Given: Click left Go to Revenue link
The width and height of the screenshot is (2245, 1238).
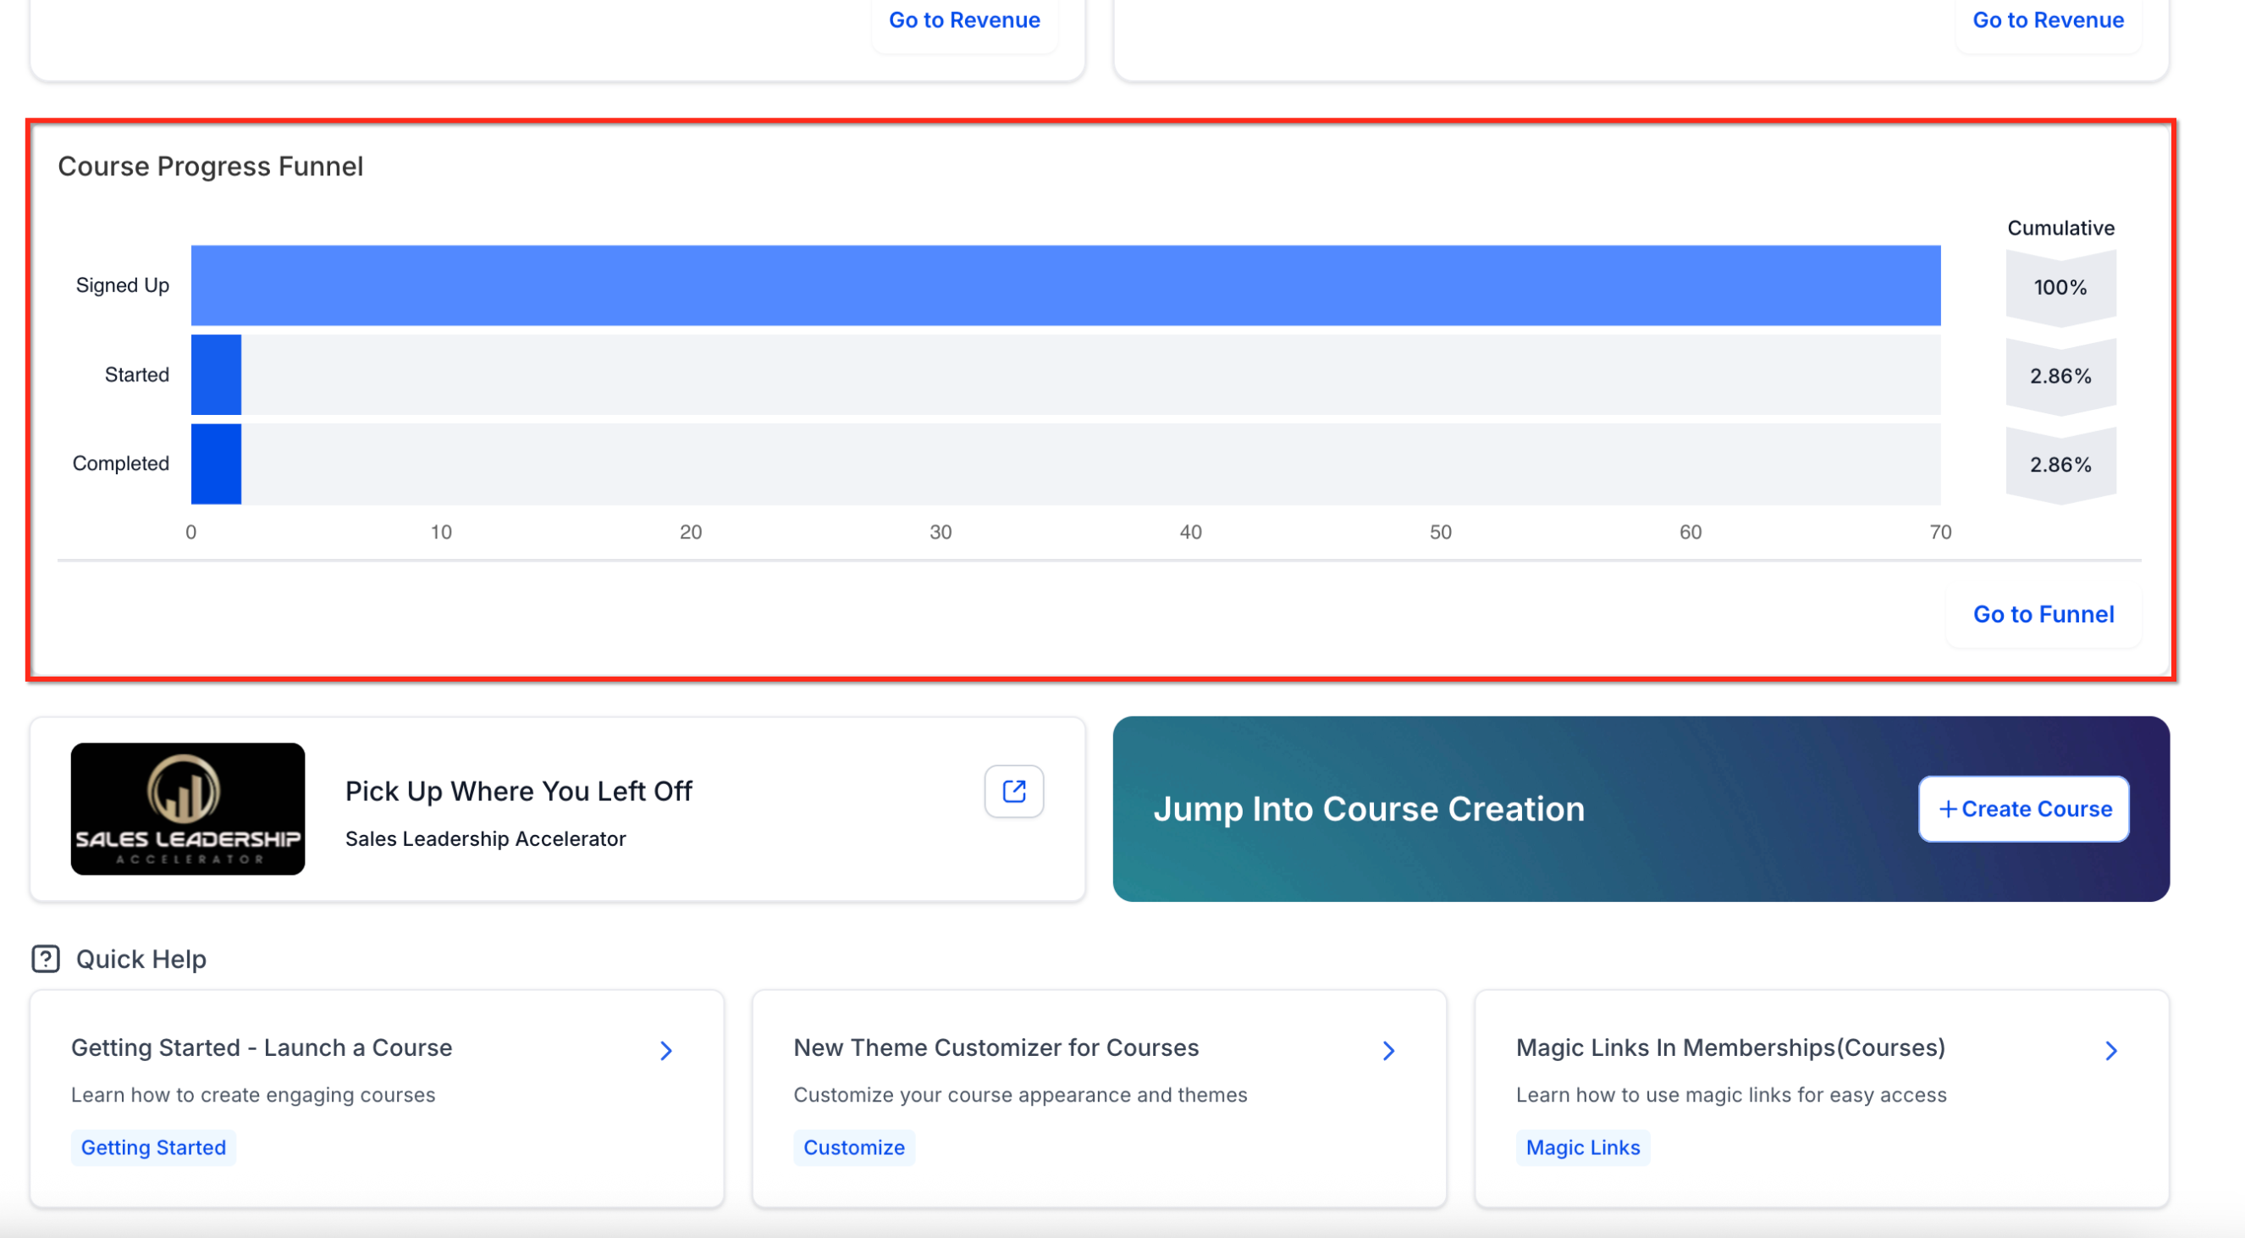Looking at the screenshot, I should click(964, 19).
